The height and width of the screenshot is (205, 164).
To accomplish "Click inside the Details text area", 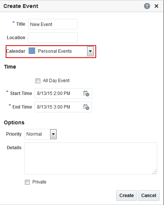I will pos(90,158).
